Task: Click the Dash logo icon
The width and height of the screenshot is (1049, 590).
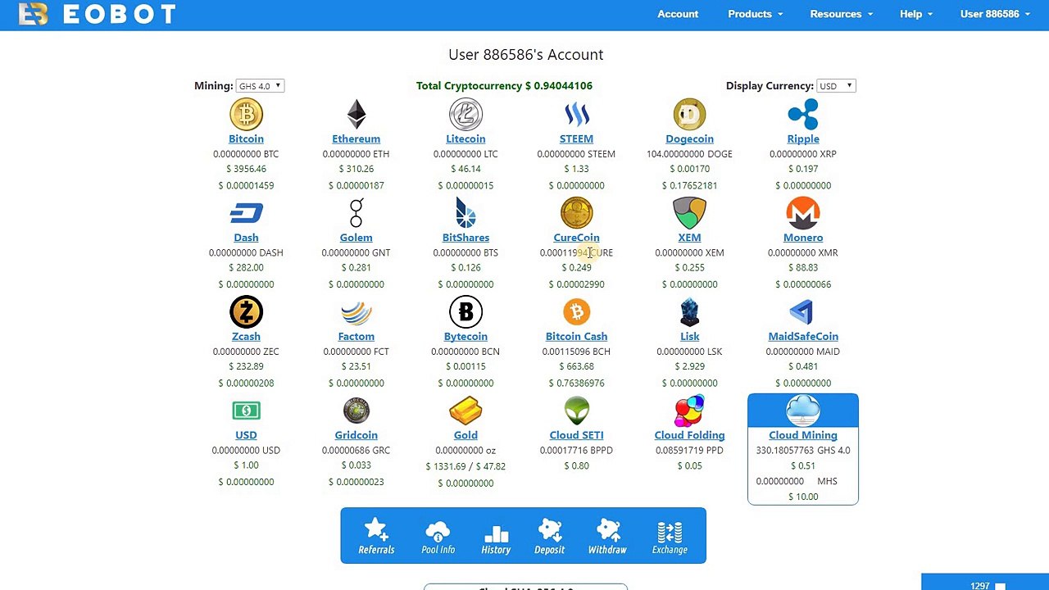Action: tap(246, 213)
